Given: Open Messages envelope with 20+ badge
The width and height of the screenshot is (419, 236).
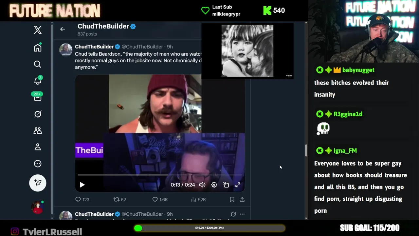Looking at the screenshot, I should coord(37,97).
